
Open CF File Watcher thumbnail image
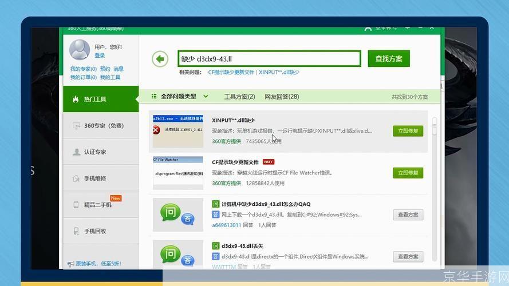click(178, 173)
